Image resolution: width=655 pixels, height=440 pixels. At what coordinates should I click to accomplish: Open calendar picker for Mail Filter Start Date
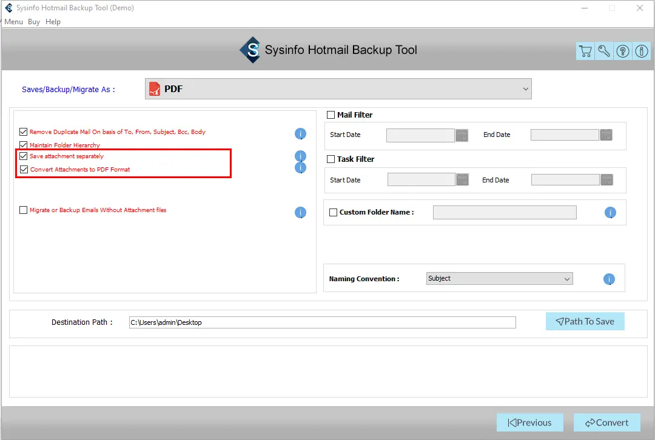tap(462, 135)
